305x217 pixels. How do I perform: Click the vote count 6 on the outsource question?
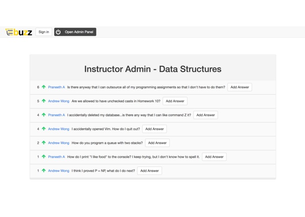tap(38, 87)
